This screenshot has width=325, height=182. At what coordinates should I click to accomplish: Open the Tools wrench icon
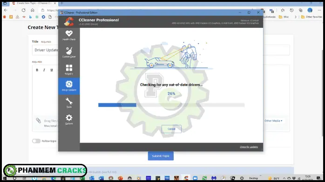69,101
